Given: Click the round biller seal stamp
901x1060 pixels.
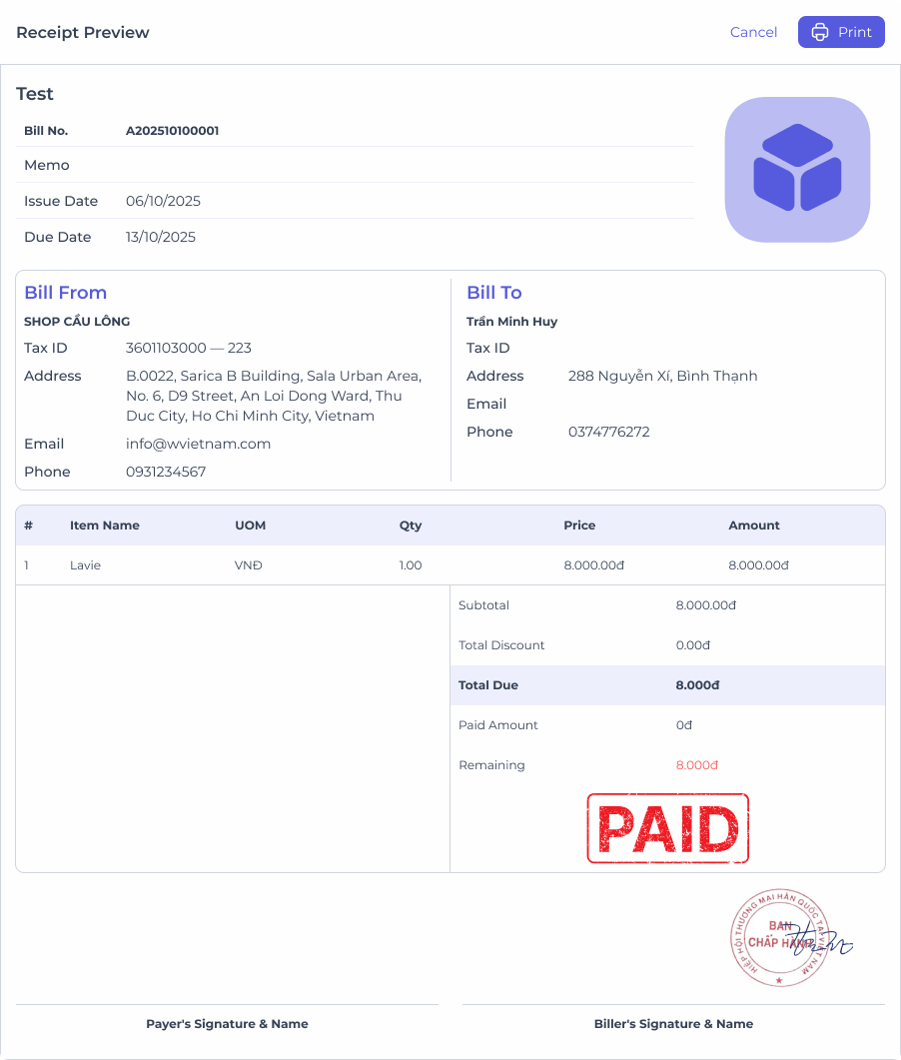Looking at the screenshot, I should [780, 938].
